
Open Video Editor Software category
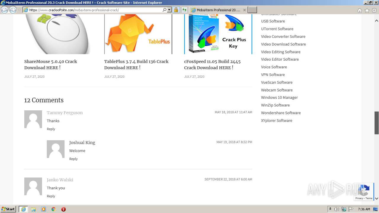280,59
